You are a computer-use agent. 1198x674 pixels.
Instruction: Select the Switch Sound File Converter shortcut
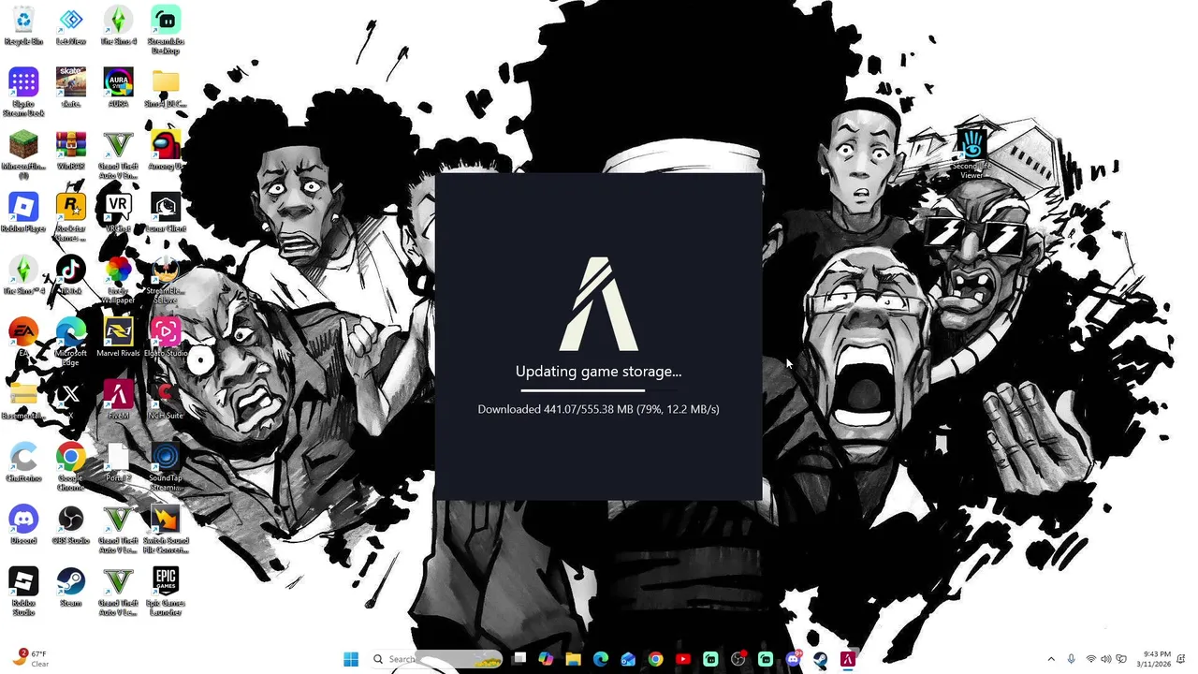click(x=166, y=529)
